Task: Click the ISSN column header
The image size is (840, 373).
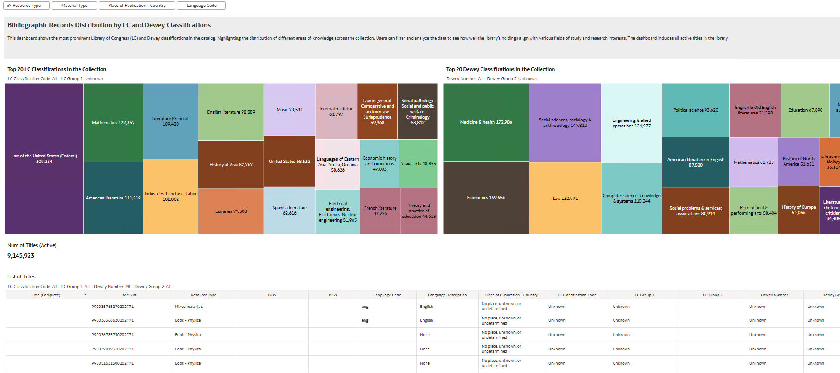Action: coord(333,295)
